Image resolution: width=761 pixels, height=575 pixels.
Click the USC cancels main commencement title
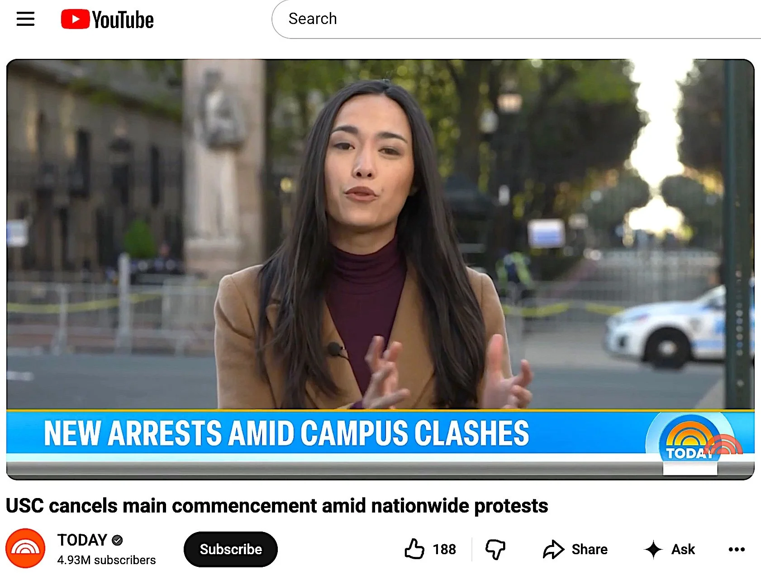277,505
